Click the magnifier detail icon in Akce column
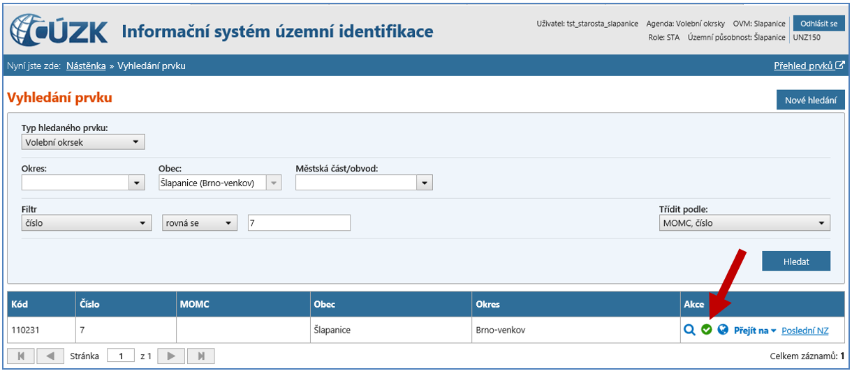 pyautogui.click(x=689, y=330)
